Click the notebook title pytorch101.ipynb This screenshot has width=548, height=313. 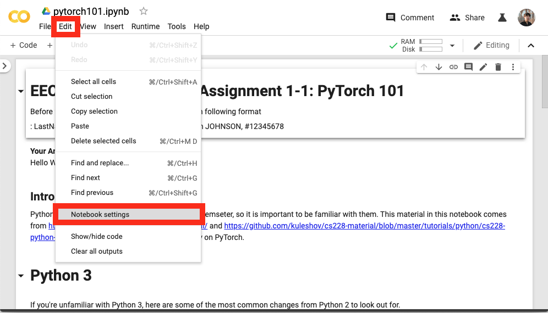tap(91, 11)
